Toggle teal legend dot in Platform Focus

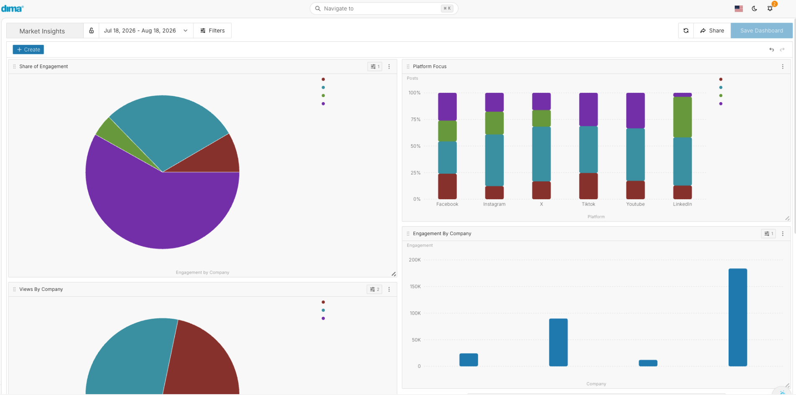[721, 87]
